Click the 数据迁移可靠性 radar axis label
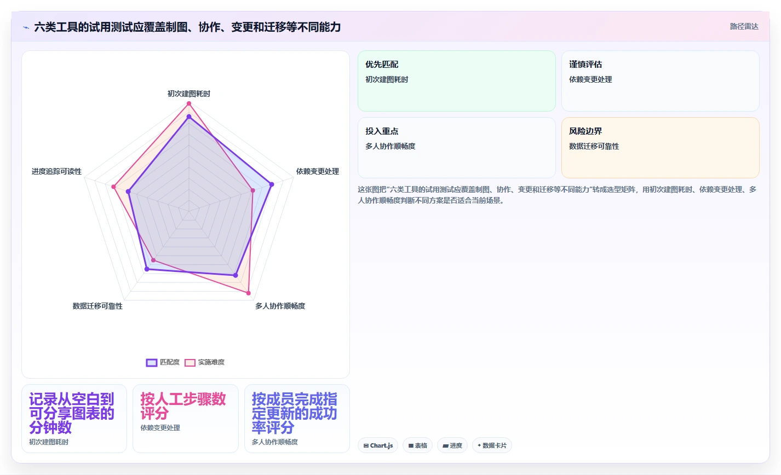The width and height of the screenshot is (781, 475). [97, 306]
